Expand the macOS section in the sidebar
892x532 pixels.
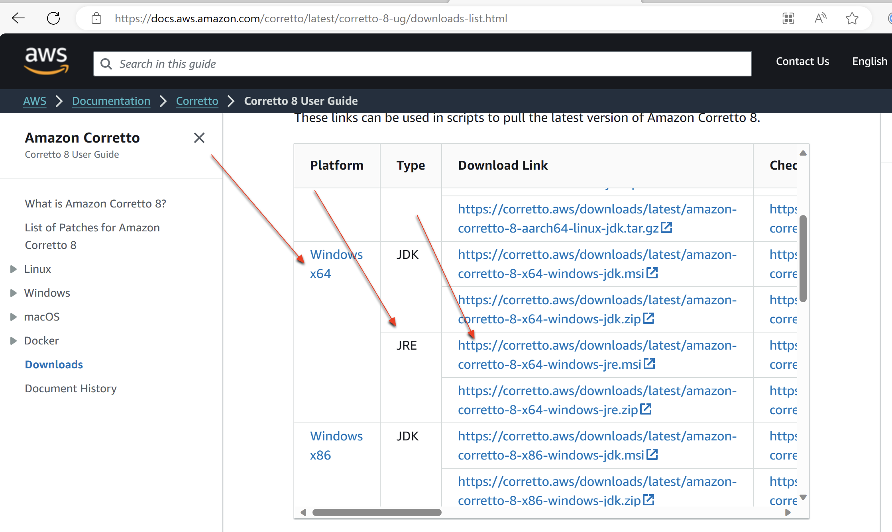[14, 317]
